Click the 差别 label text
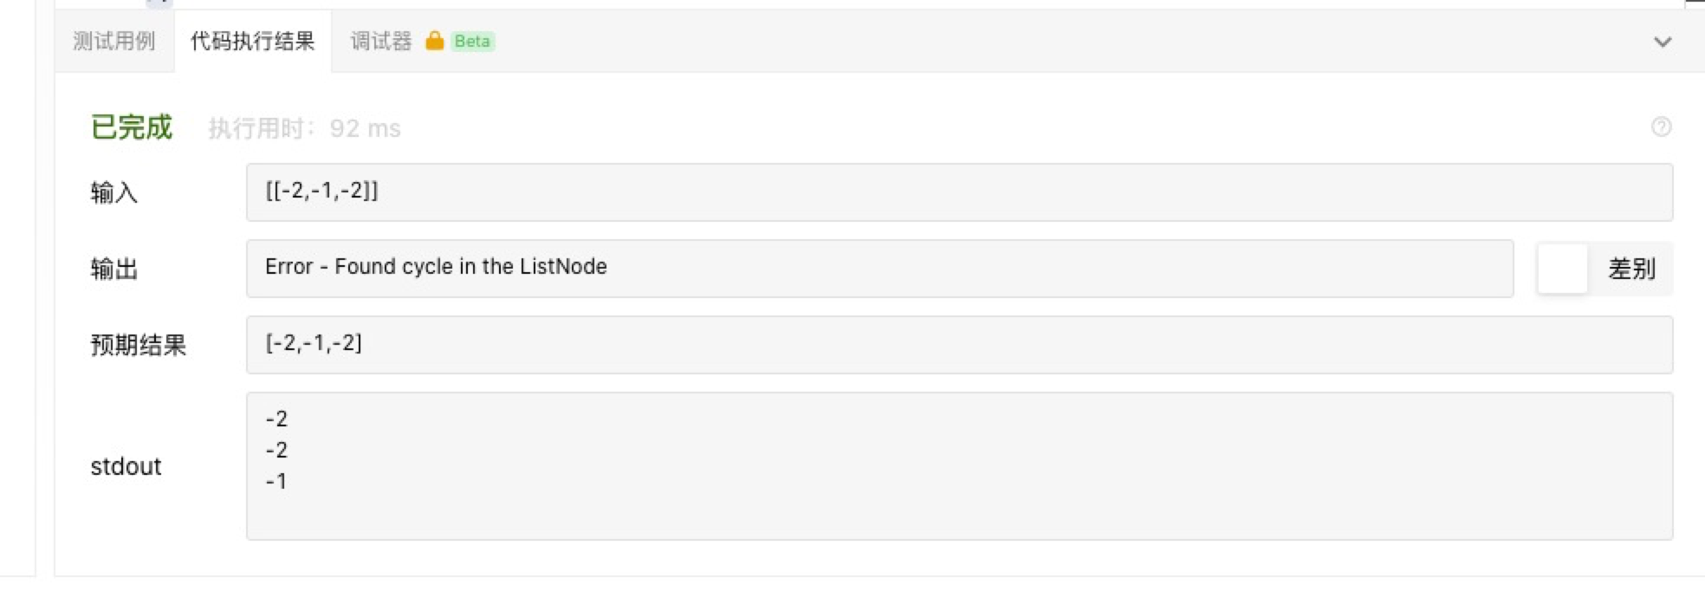This screenshot has height=591, width=1705. point(1631,269)
